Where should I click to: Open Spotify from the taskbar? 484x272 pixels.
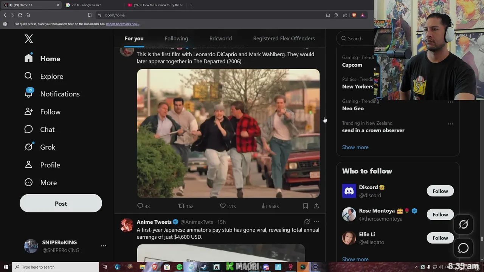coord(179,267)
